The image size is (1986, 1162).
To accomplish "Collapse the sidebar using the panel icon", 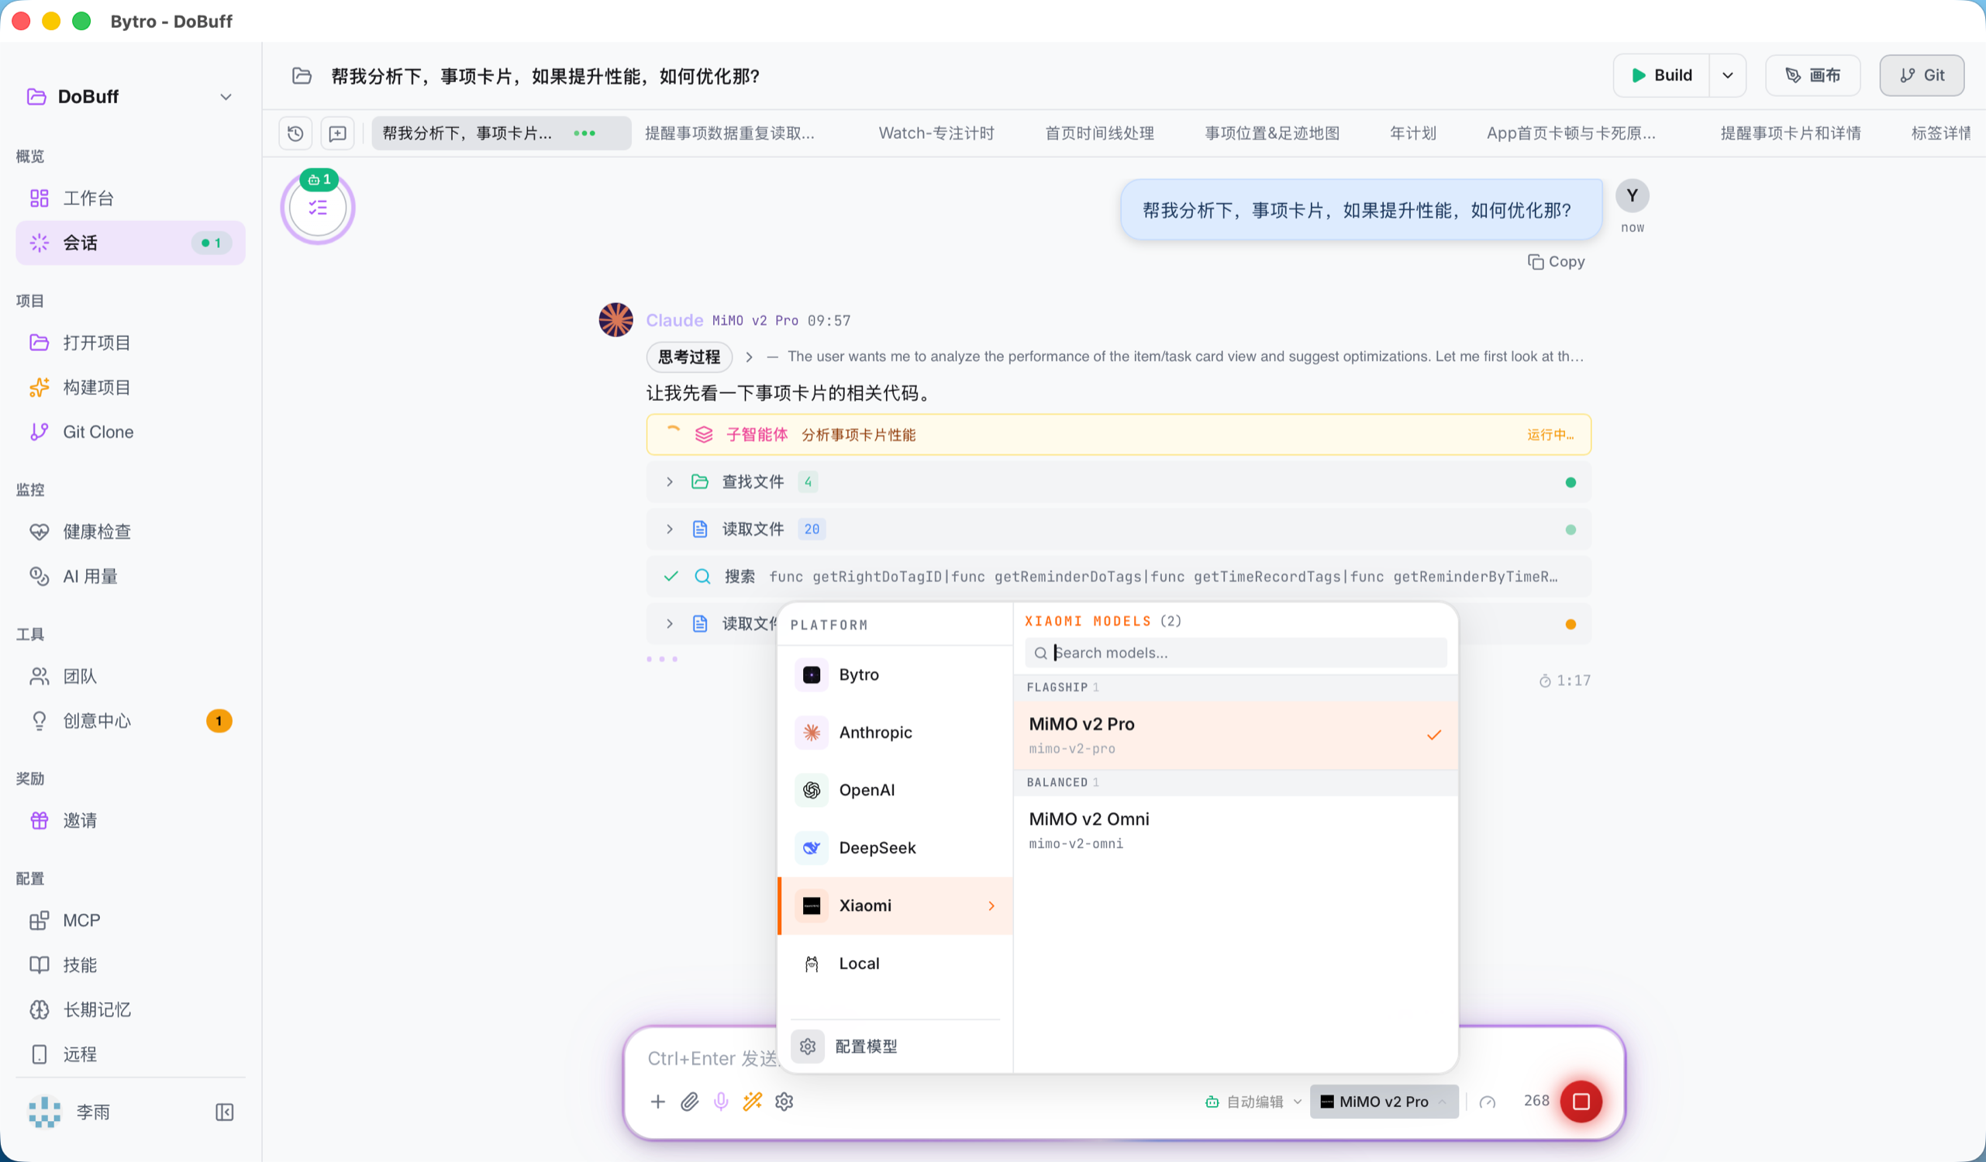I will point(225,1112).
